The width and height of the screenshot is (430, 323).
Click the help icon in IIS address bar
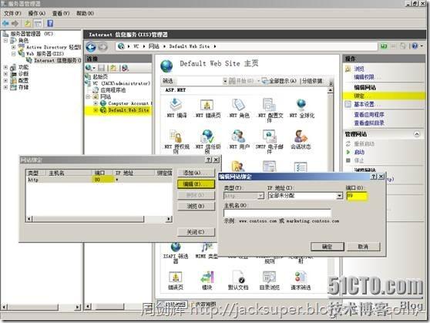[415, 46]
